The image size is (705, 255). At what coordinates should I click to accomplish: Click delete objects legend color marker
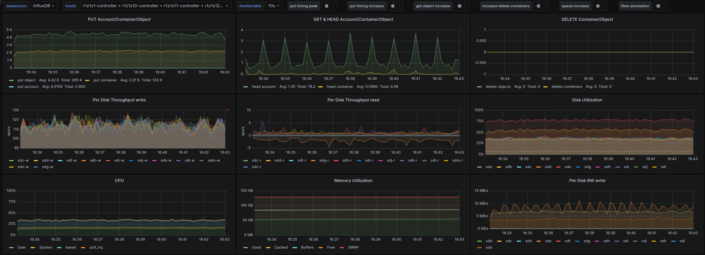coord(479,87)
